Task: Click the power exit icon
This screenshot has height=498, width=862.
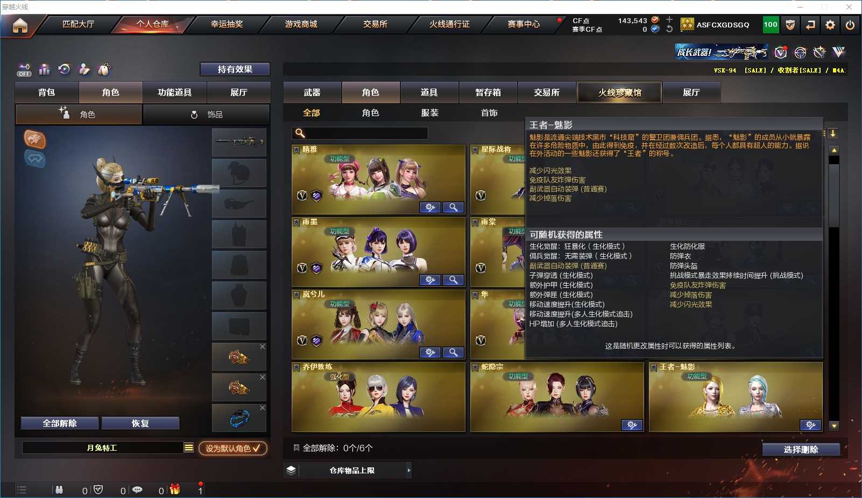Action: coord(850,25)
